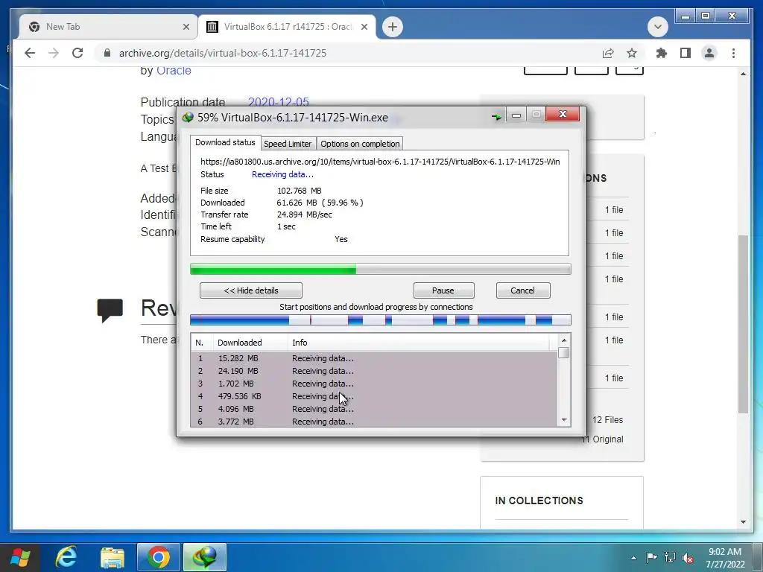Click the download URL text
The width and height of the screenshot is (763, 572).
click(x=380, y=162)
